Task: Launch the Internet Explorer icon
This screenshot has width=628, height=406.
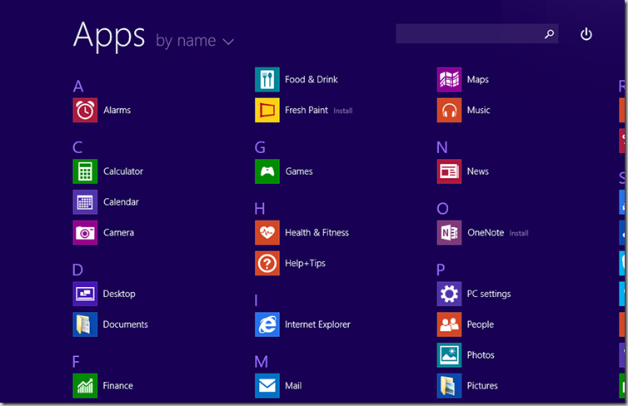Action: (x=267, y=324)
